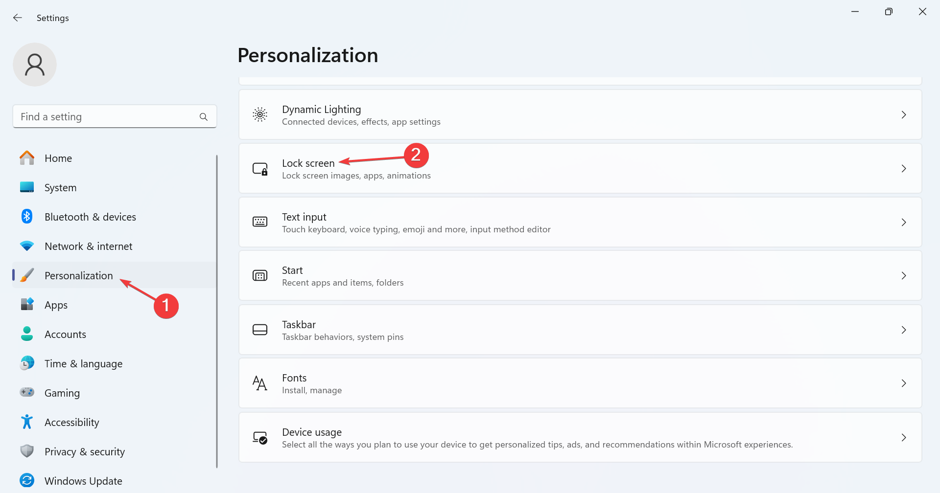This screenshot has width=940, height=493.
Task: Open Windows Update page
Action: click(83, 481)
